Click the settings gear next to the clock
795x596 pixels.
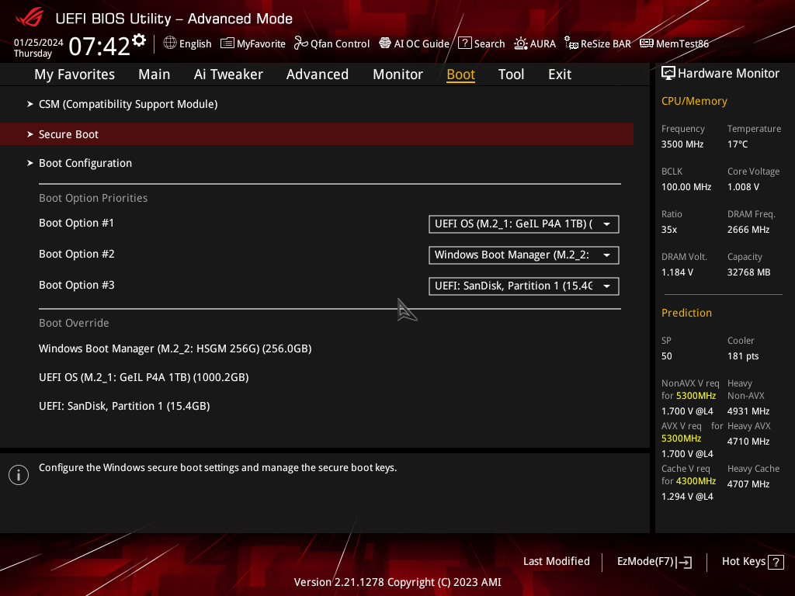pyautogui.click(x=139, y=40)
